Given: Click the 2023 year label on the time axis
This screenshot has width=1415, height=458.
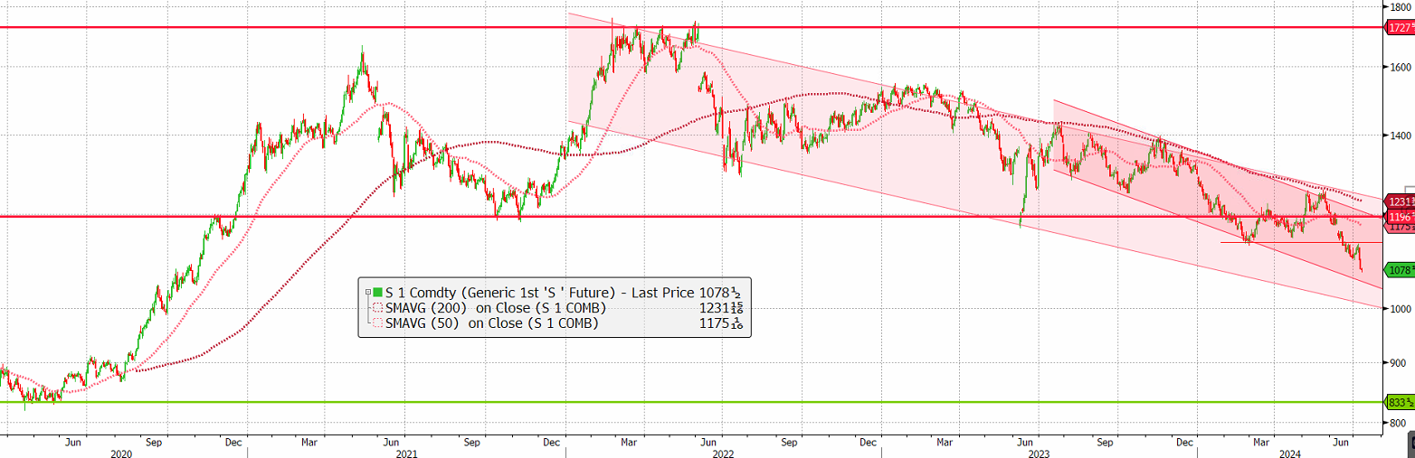Looking at the screenshot, I should point(1039,453).
